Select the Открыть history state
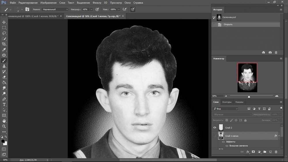Image resolution: width=288 pixels, height=162 pixels. [x=228, y=25]
